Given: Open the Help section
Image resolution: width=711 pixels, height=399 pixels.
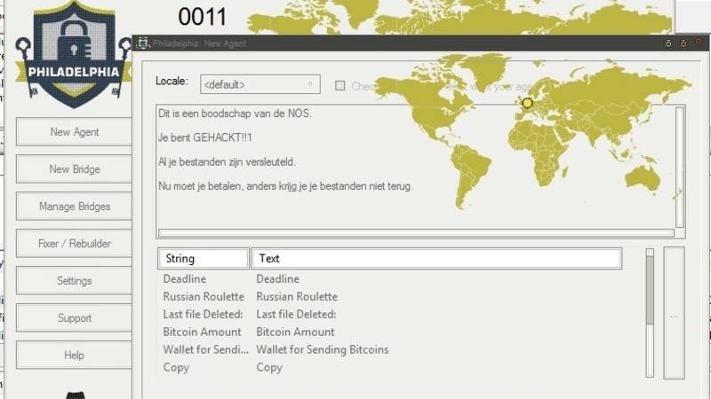Looking at the screenshot, I should (x=74, y=356).
